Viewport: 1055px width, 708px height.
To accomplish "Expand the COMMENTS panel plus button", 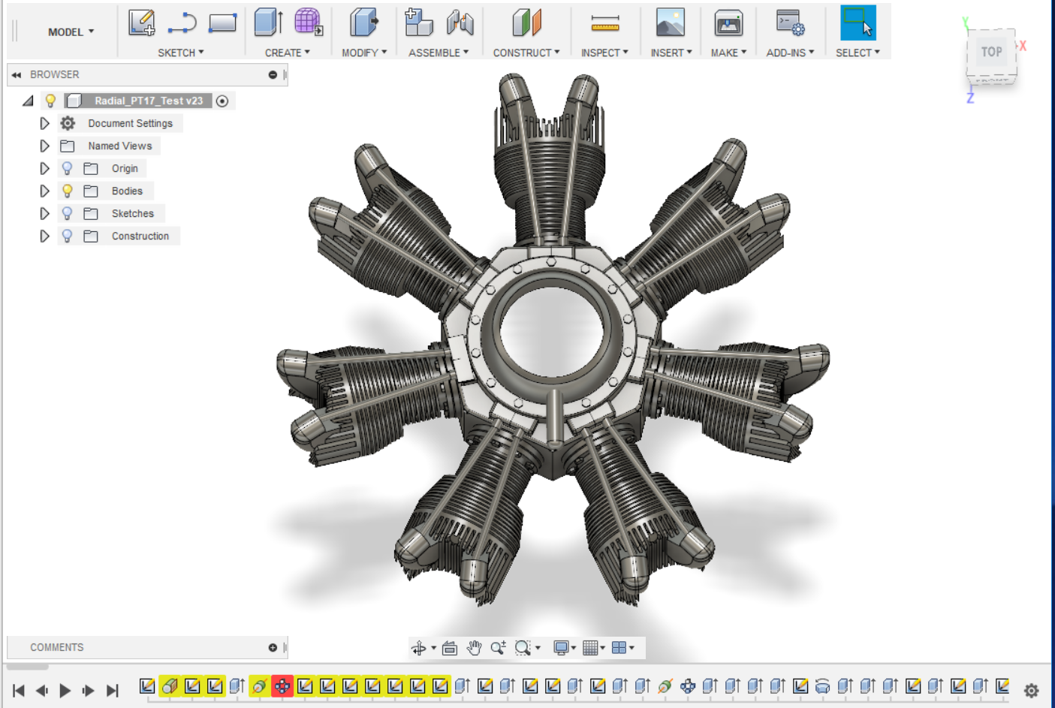I will pos(273,647).
